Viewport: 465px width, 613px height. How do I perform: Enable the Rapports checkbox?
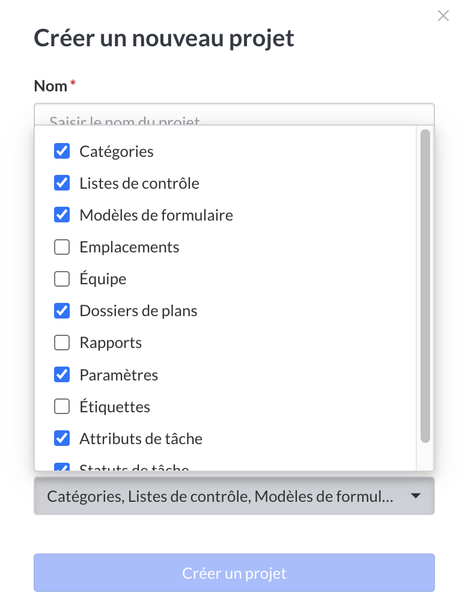62,343
